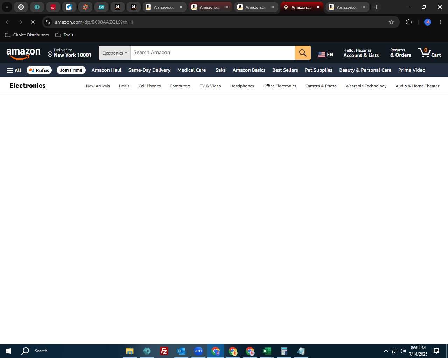Open the Rufus assistant
This screenshot has height=358, width=448.
(39, 70)
